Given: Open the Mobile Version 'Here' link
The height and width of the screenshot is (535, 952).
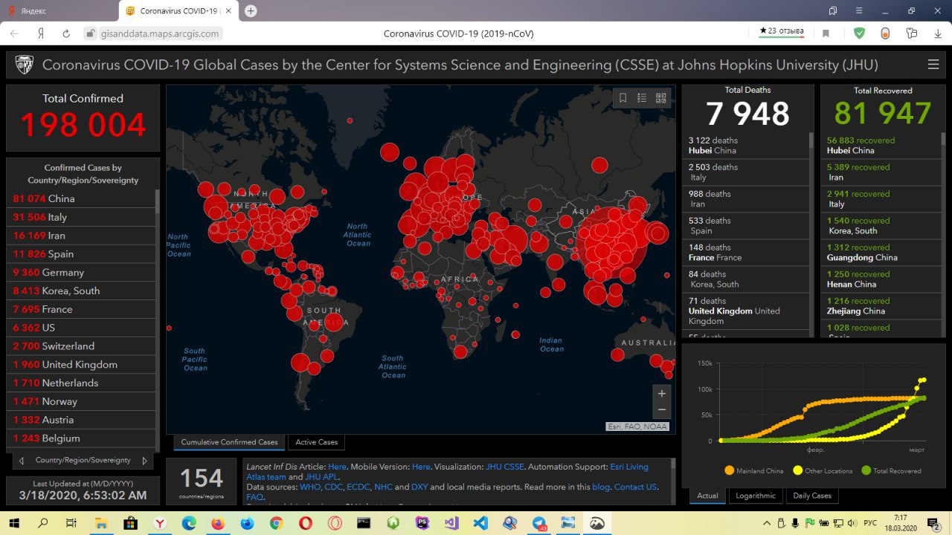Looking at the screenshot, I should tap(421, 467).
